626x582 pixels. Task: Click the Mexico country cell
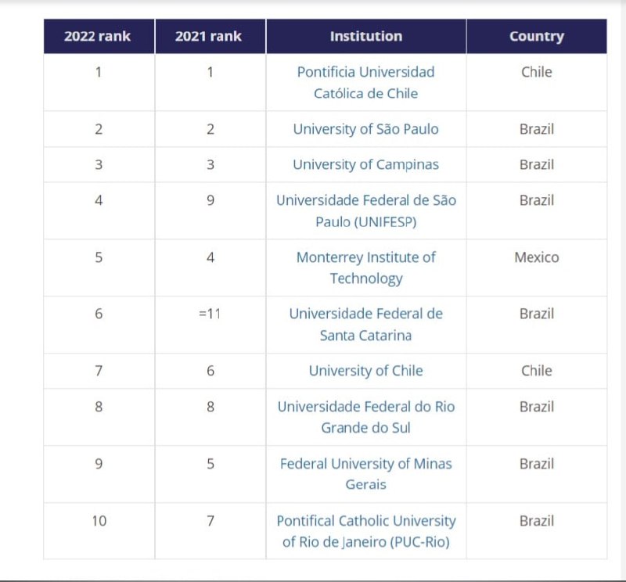pos(536,257)
